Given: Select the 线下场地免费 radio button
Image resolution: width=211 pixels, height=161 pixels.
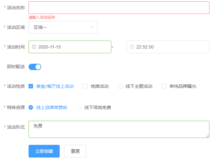Looking at the screenshot, I should point(79,107).
